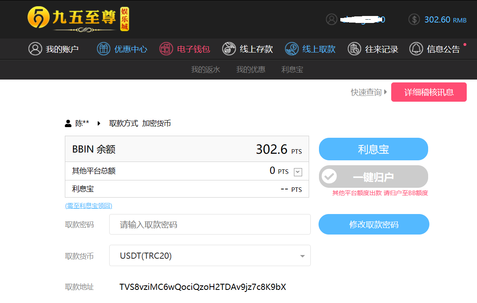Screen dimensions: 477x303
Task: Click the 一键归户 checkmark toggle
Action: click(329, 177)
